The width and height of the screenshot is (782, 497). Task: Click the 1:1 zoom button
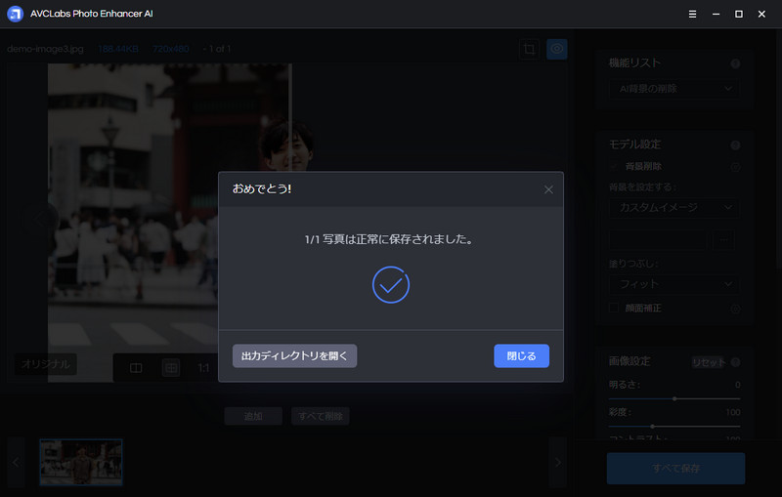(x=203, y=368)
